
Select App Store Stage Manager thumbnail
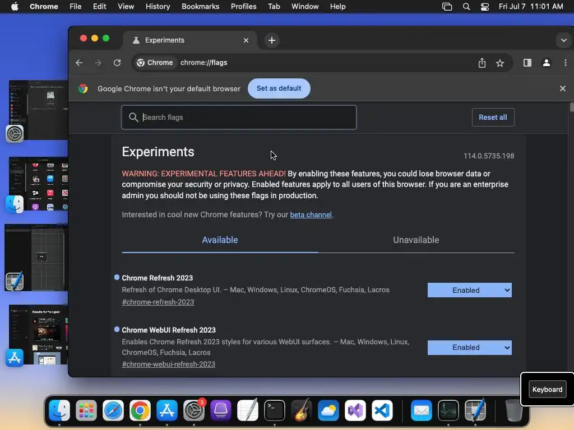point(38,335)
